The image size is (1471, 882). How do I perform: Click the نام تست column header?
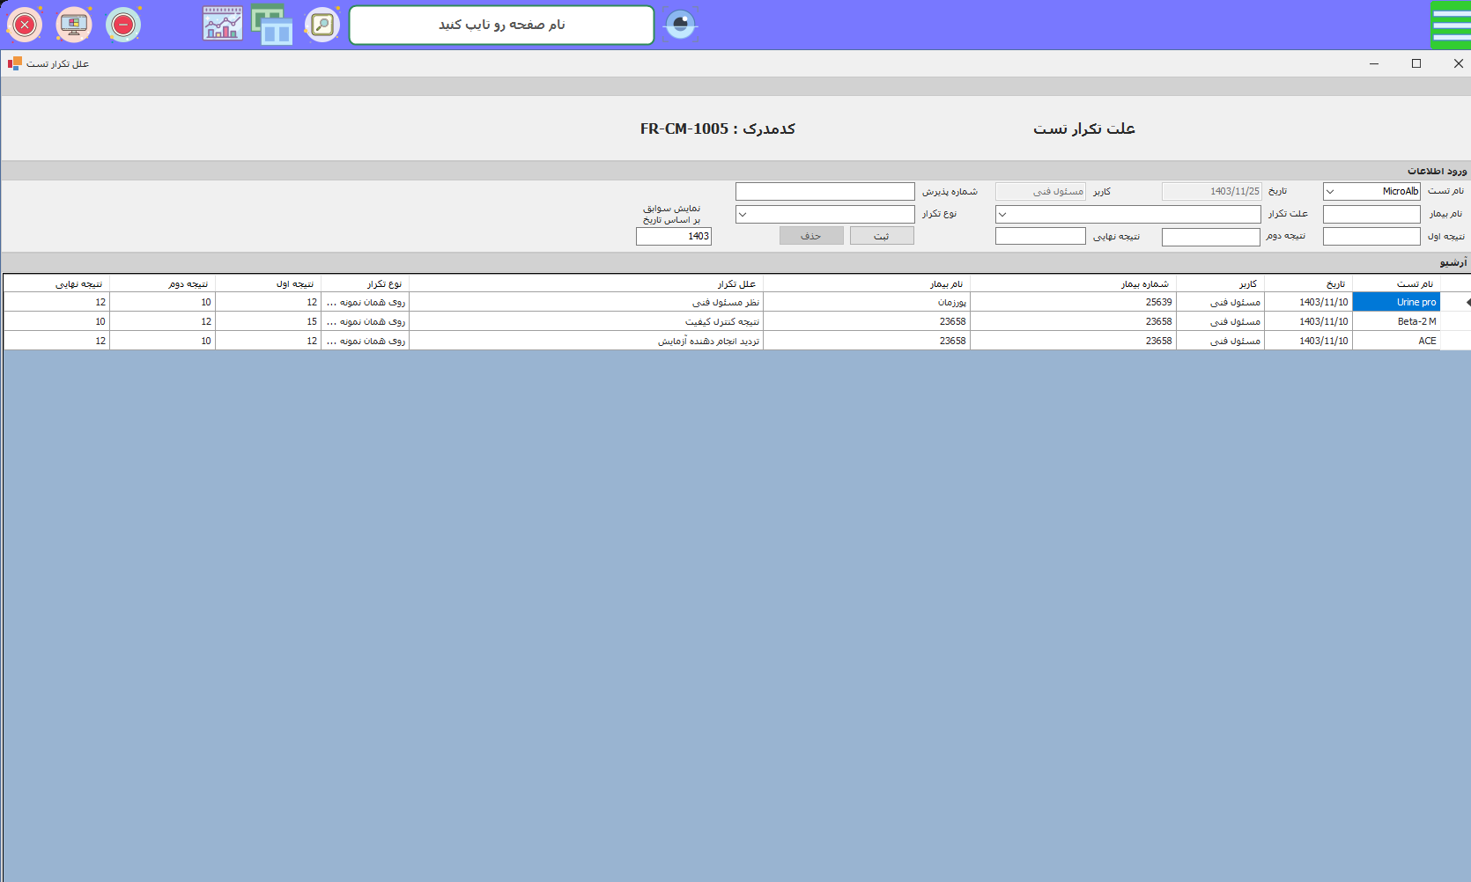tap(1396, 283)
